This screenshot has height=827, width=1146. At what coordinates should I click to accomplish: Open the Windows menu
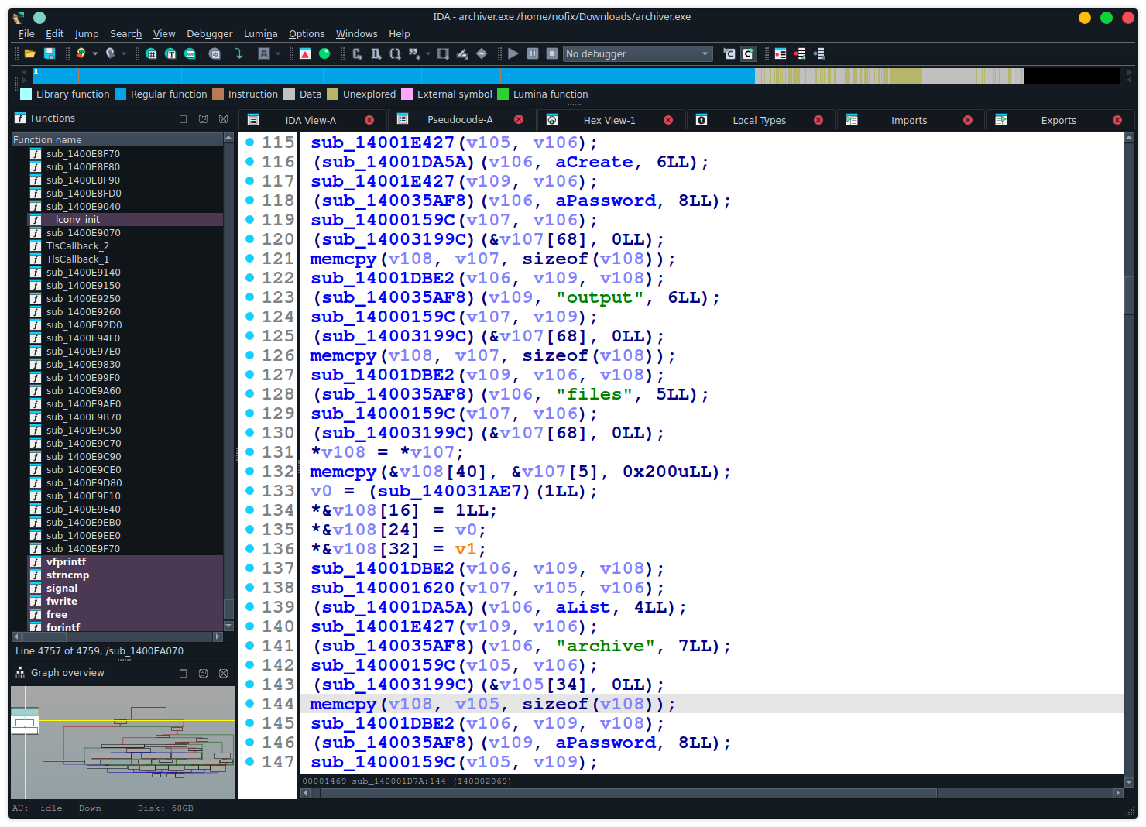point(356,33)
